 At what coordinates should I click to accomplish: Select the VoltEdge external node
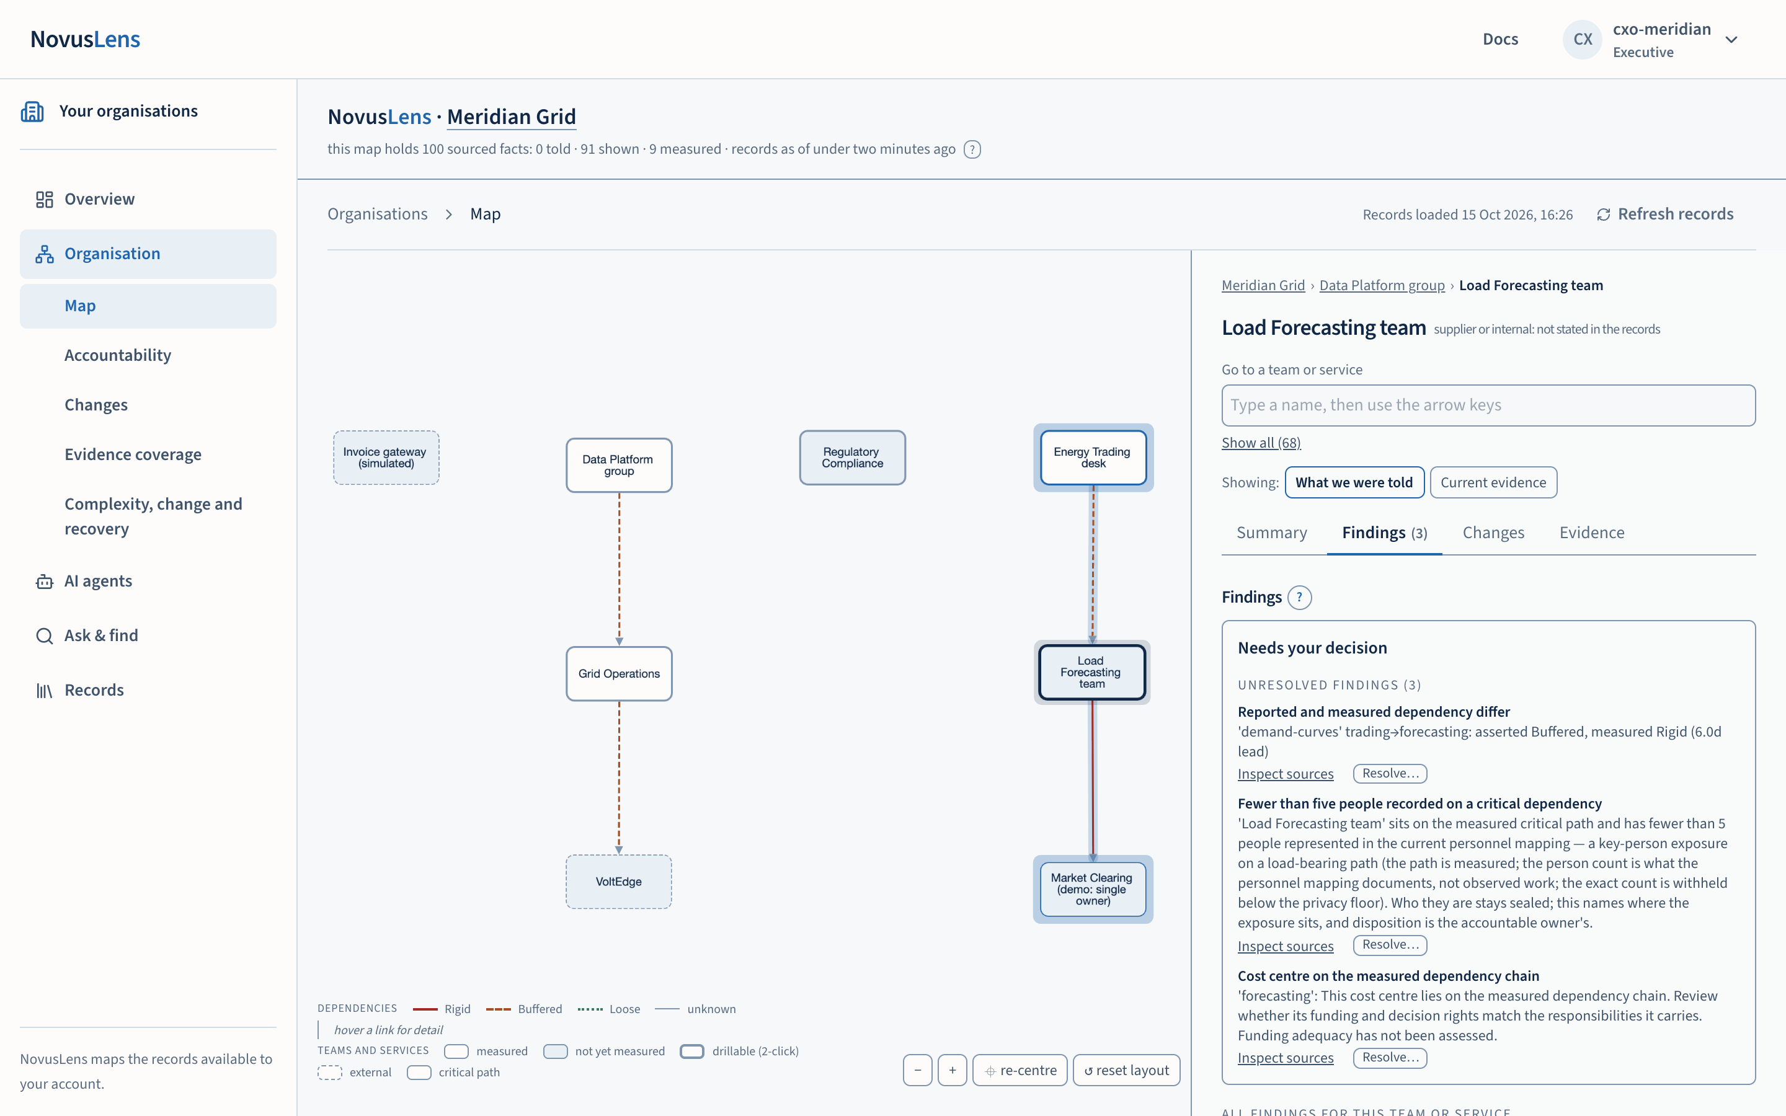click(x=619, y=882)
